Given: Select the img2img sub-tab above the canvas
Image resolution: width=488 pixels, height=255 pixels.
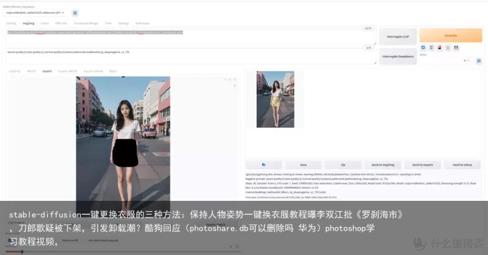Looking at the screenshot, I should [x=14, y=71].
